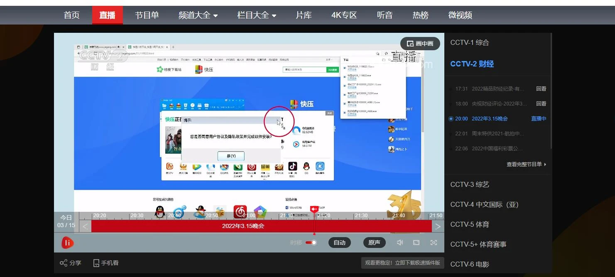This screenshot has width=615, height=277.
Task: Click the 分享 share icon
Action: click(64, 263)
